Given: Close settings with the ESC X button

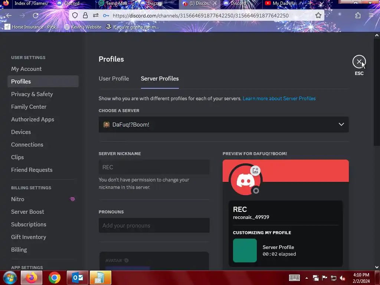Looking at the screenshot, I should pos(359,62).
